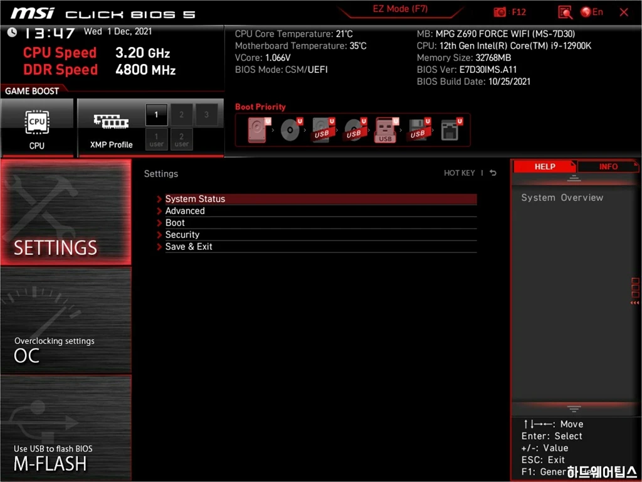
Task: Click the MB: MPG Z690 FORCE WIFI line
Action: point(496,34)
